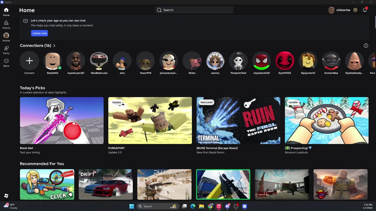The height and width of the screenshot is (211, 376).
Task: Open Sipsjumex12 connection avatar
Action: pyautogui.click(x=308, y=61)
